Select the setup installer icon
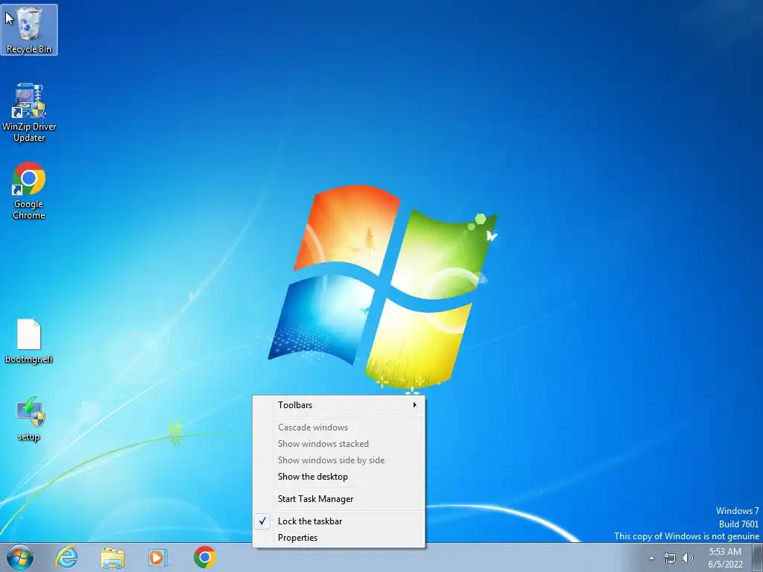This screenshot has height=572, width=763. [x=29, y=419]
